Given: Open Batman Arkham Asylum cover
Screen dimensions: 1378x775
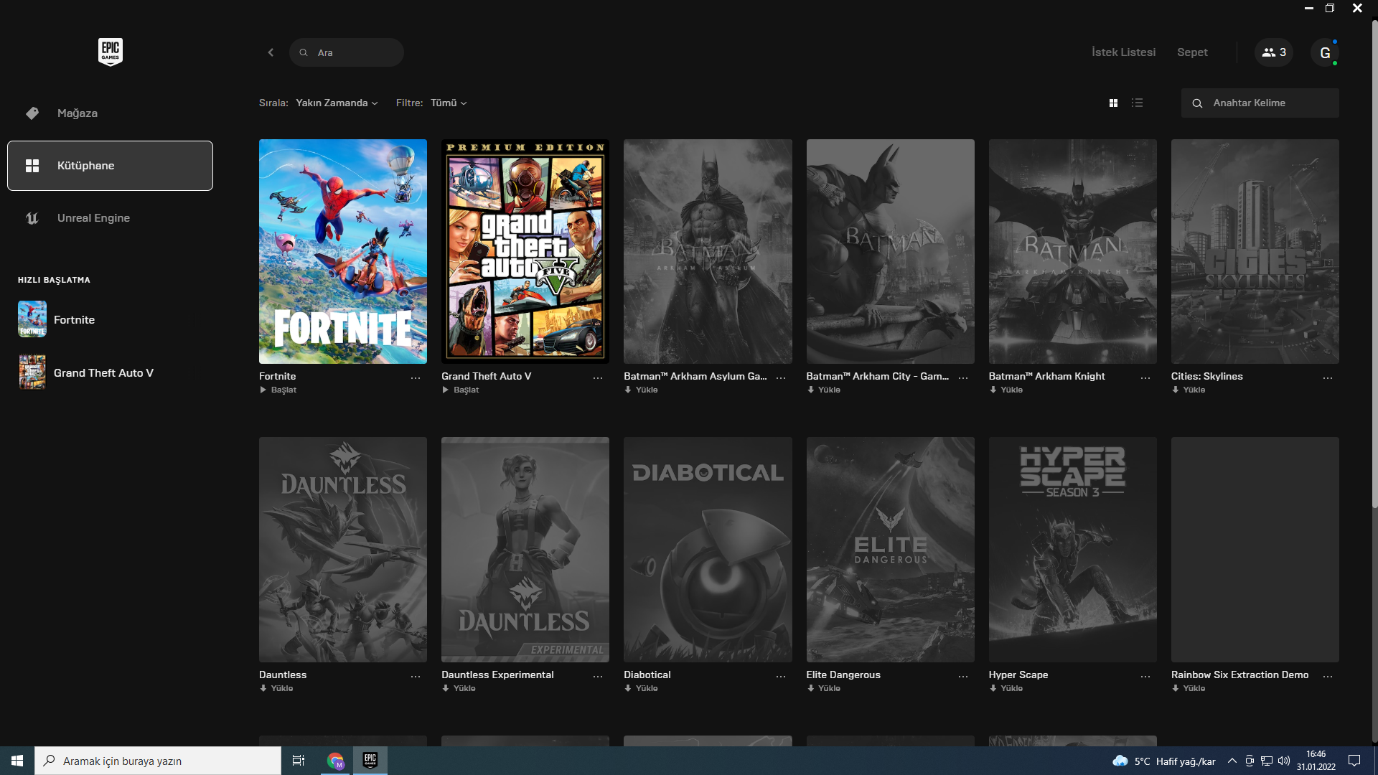Looking at the screenshot, I should tap(708, 251).
